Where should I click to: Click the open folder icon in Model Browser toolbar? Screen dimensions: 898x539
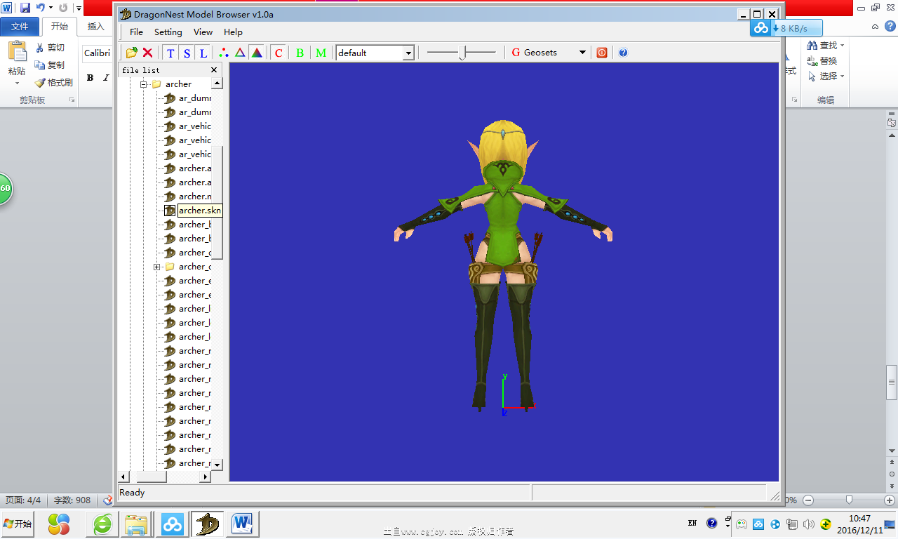click(131, 53)
